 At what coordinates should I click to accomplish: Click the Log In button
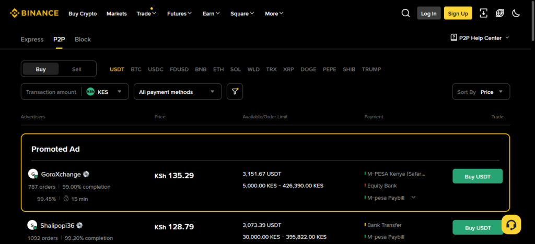coord(429,13)
